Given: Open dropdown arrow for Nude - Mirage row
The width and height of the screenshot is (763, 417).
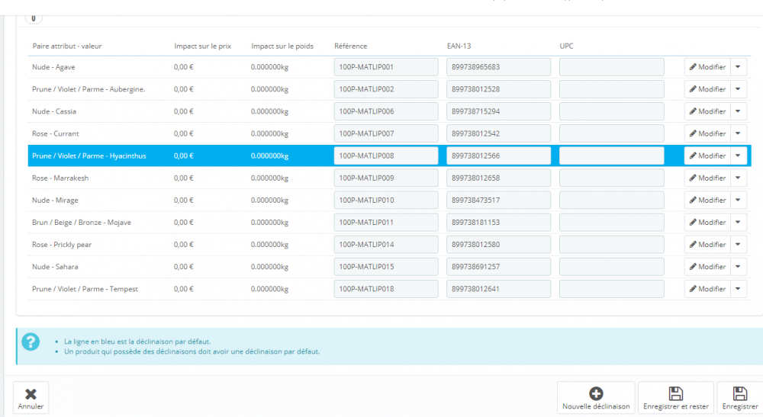Looking at the screenshot, I should point(738,200).
